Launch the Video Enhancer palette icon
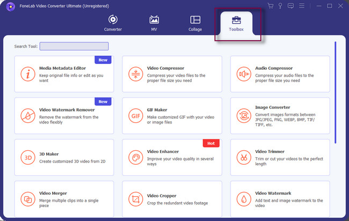This screenshot has height=221, width=349. point(135,157)
